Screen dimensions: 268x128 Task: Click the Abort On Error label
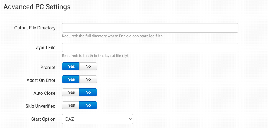point(41,80)
